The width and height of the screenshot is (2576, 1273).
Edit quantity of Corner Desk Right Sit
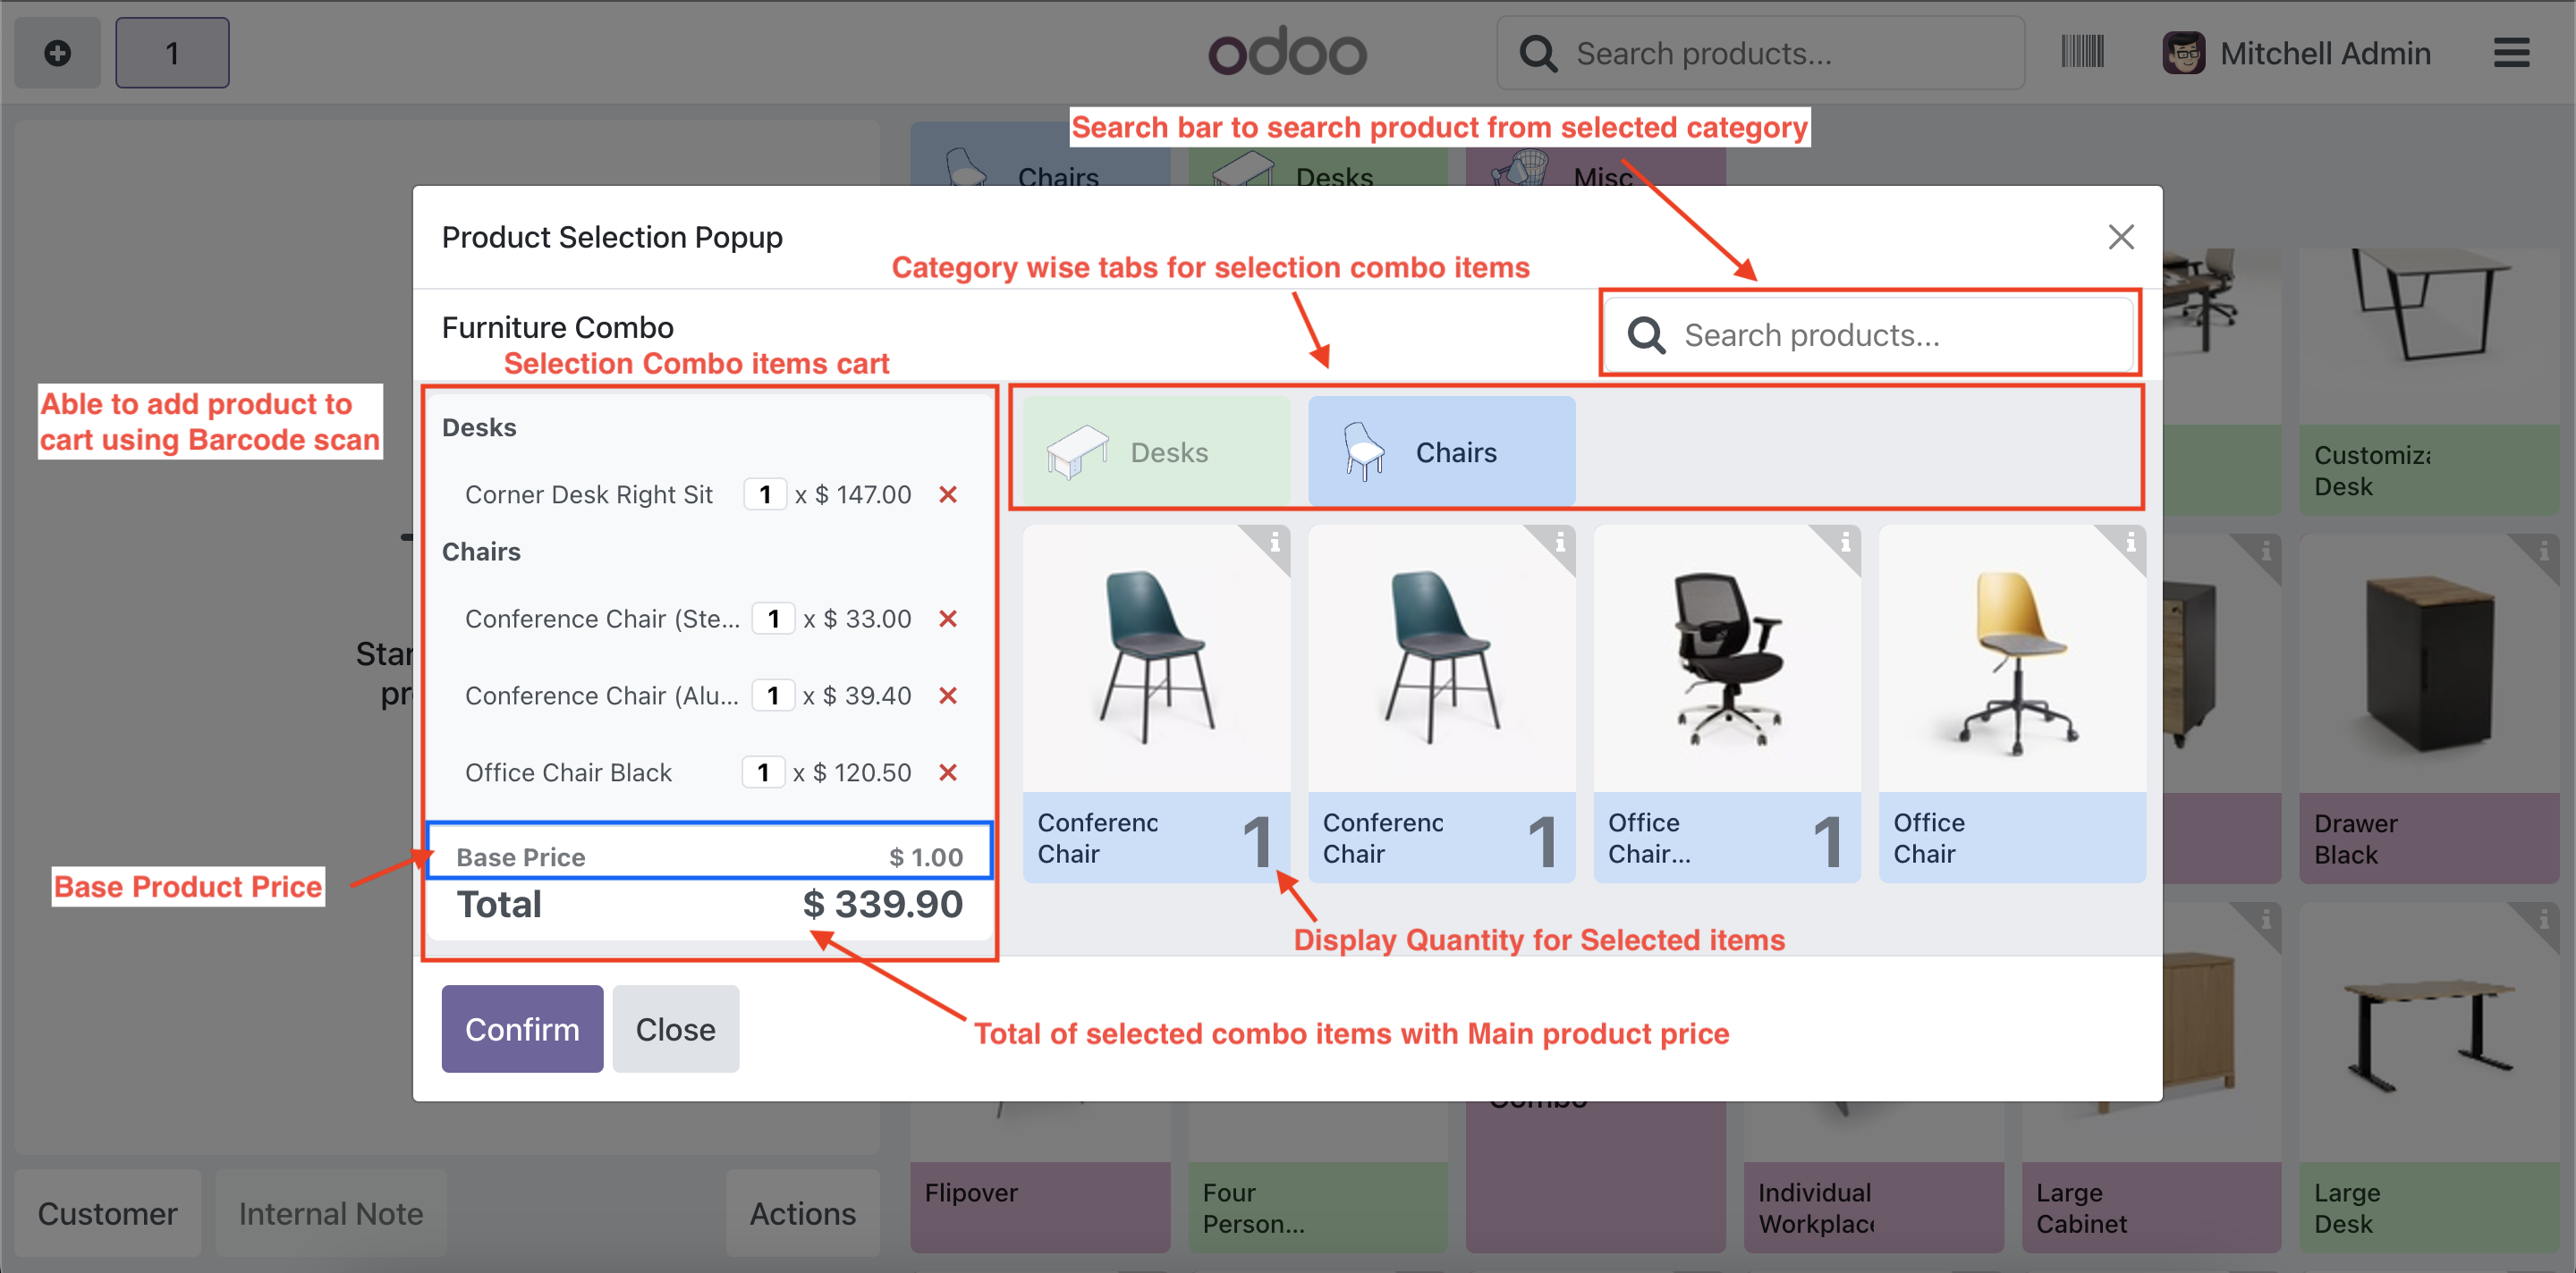(765, 493)
